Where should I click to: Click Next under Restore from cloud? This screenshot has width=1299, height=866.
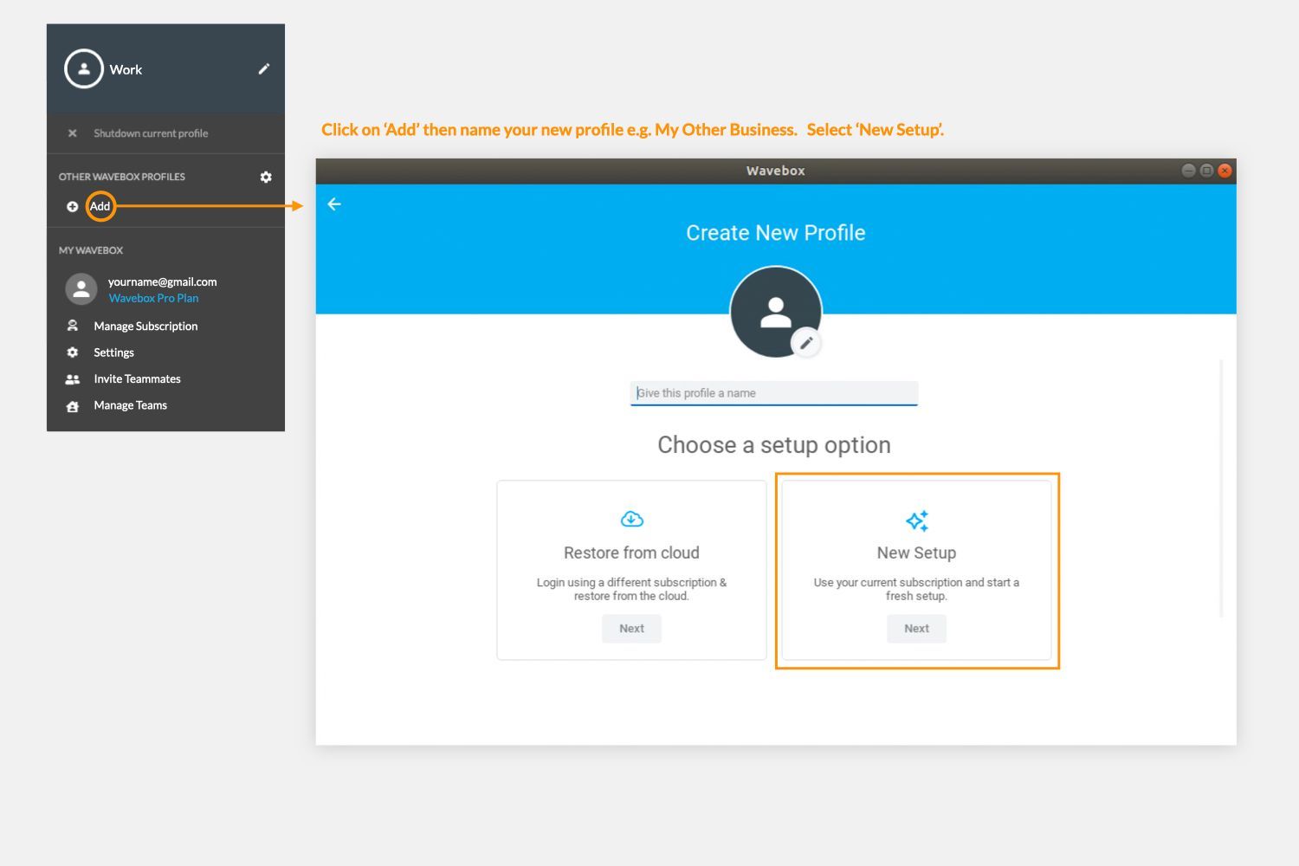pyautogui.click(x=631, y=629)
